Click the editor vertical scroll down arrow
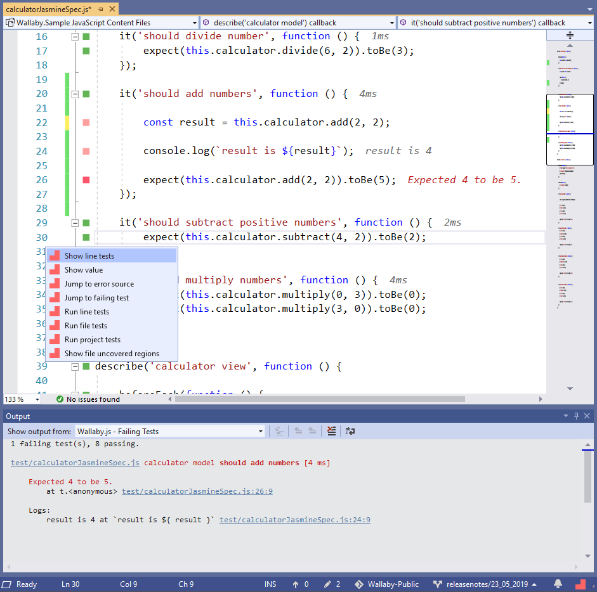Image resolution: width=597 pixels, height=592 pixels. pyautogui.click(x=570, y=389)
